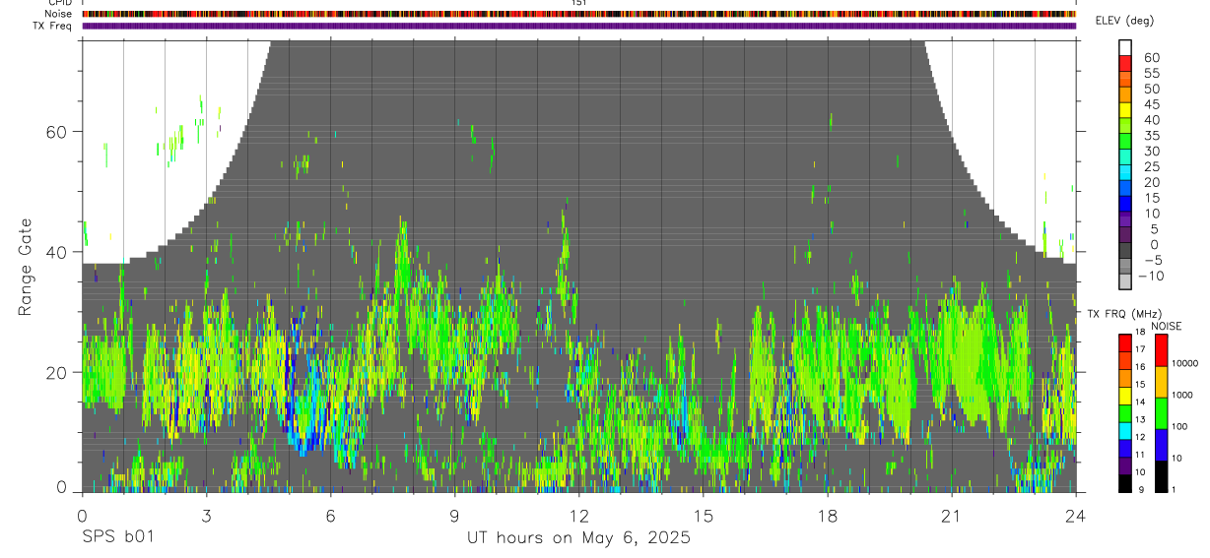Image resolution: width=1210 pixels, height=558 pixels.
Task: Click the SPS b01 radar beam label
Action: 117,538
